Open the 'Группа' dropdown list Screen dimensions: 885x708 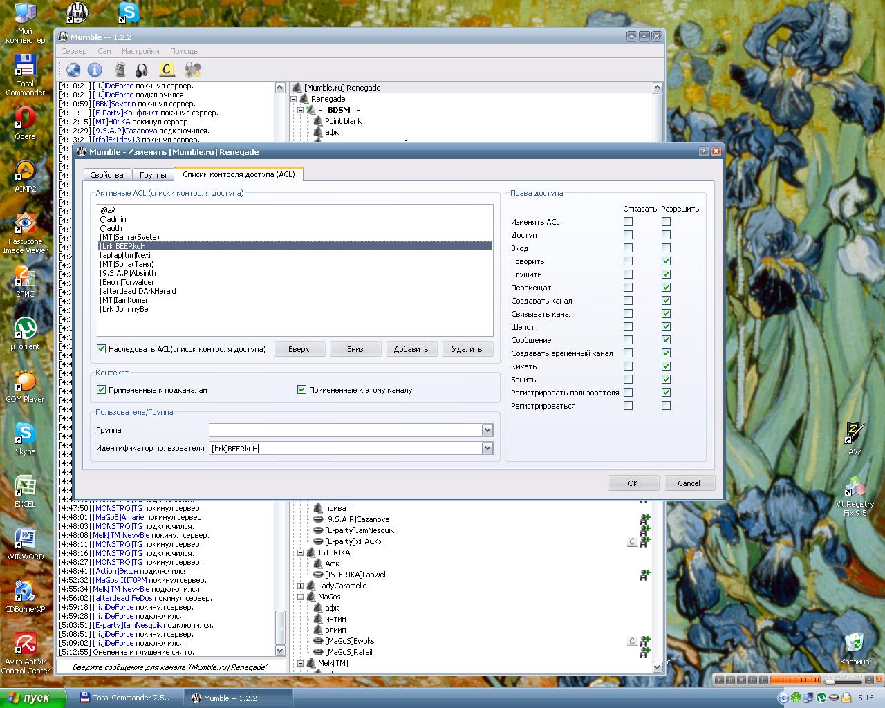point(487,430)
